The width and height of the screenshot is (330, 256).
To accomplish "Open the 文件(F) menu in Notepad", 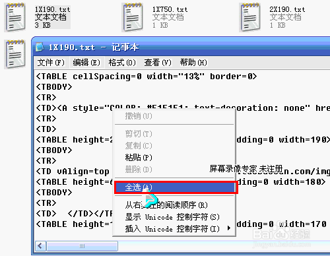I will click(51, 63).
